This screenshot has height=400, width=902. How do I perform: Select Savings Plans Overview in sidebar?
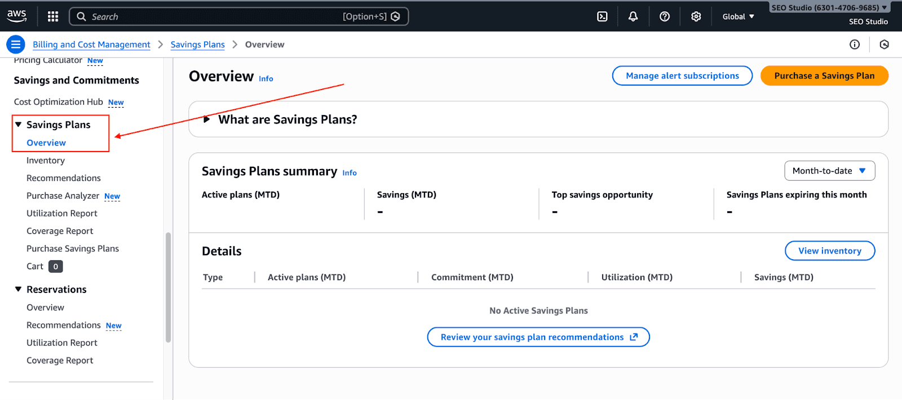(46, 143)
